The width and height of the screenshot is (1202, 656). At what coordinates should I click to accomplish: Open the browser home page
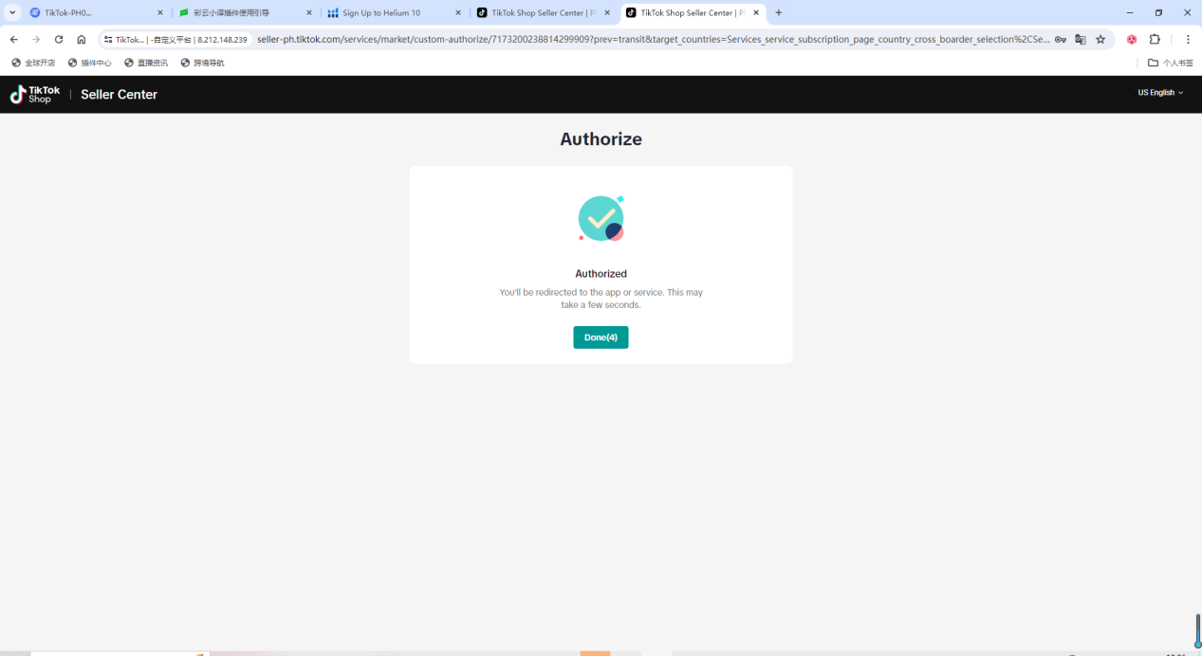[82, 40]
